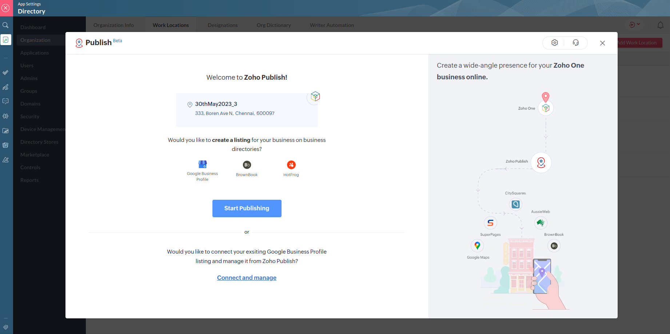This screenshot has height=334, width=670.
Task: Select Directory Stores in the sidebar
Action: [x=39, y=142]
